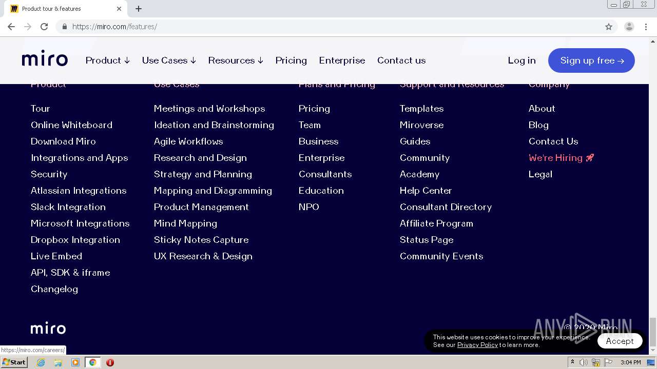Open the About company link
657x369 pixels.
coord(542,109)
